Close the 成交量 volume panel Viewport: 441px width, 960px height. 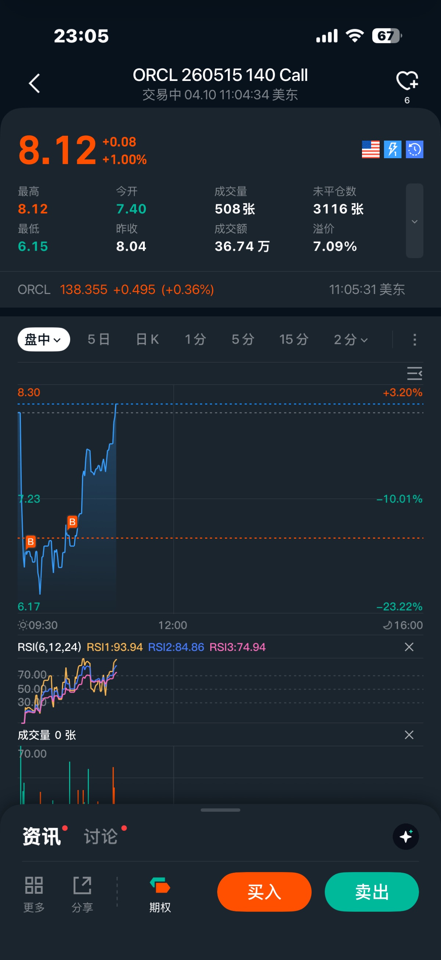(409, 735)
